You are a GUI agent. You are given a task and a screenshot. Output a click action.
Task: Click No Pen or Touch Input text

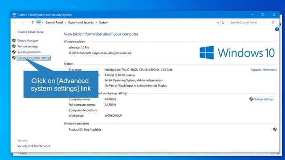point(136,86)
